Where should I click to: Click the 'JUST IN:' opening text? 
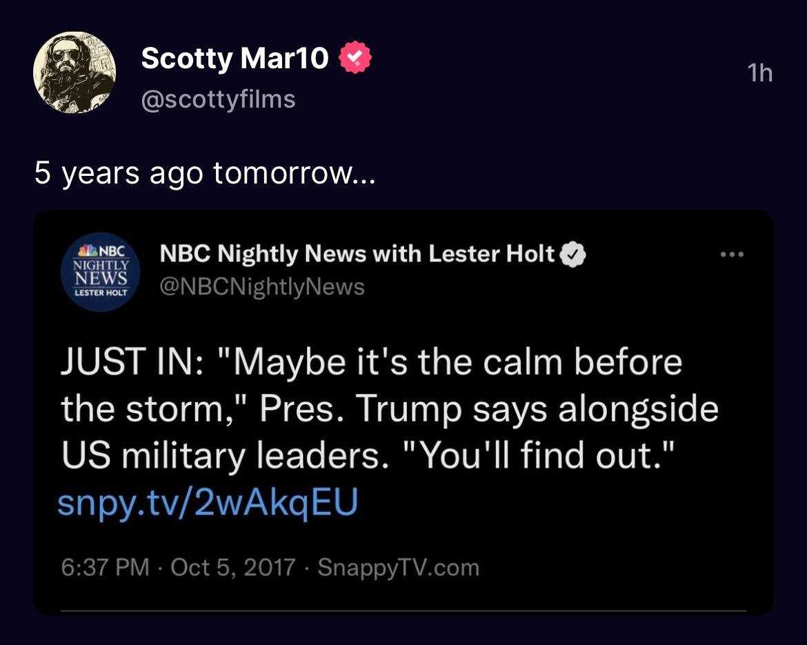pyautogui.click(x=132, y=361)
